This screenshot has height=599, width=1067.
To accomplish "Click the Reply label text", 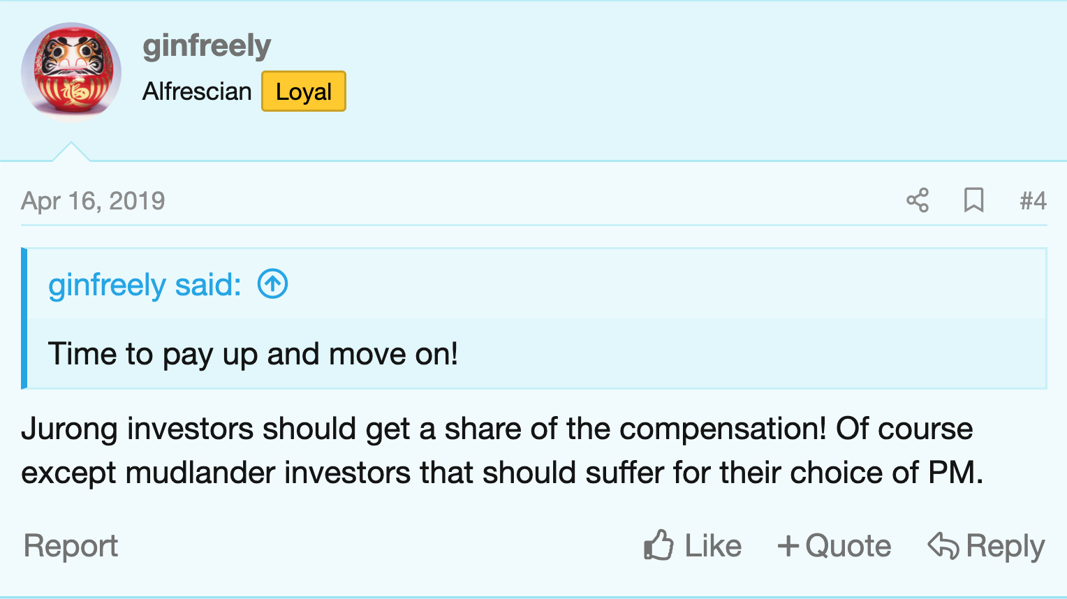I will [x=1006, y=546].
